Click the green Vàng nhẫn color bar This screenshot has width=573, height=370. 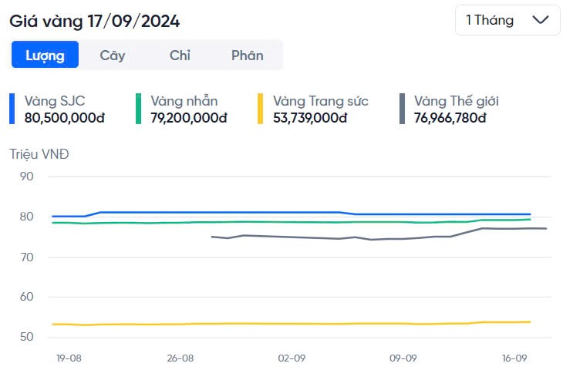point(138,109)
